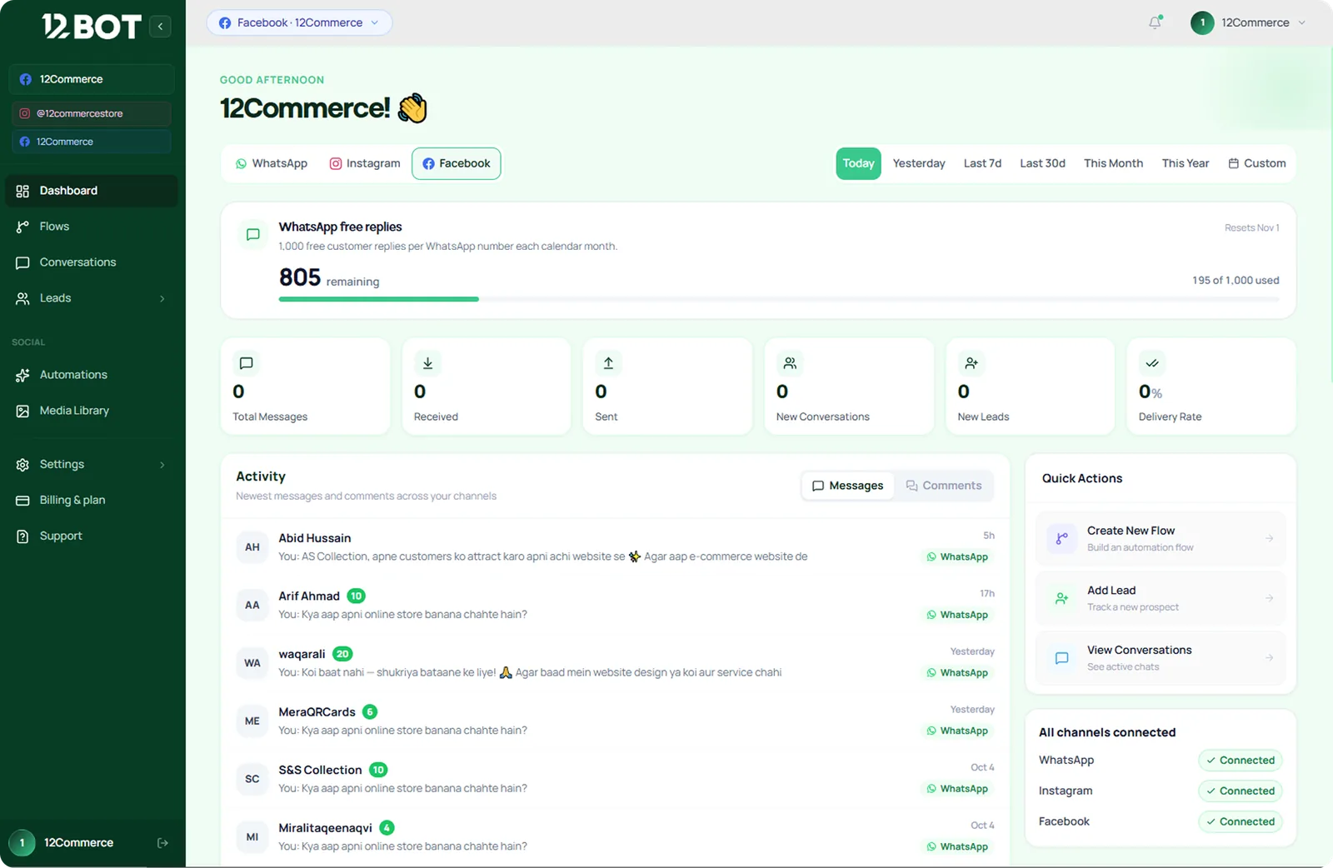Open the 12Commerce account menu at top right
The width and height of the screenshot is (1333, 868).
1248,22
